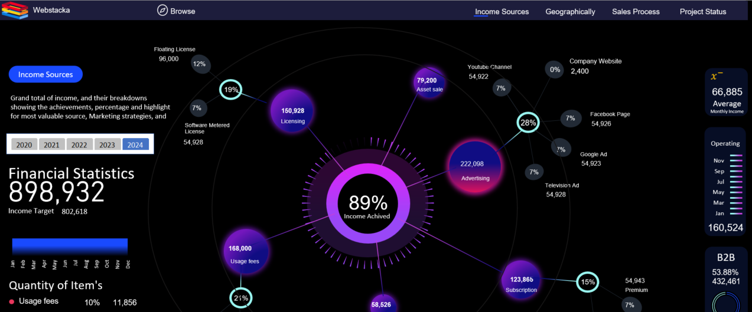
Task: Open the Sales Process tab
Action: [x=636, y=11]
